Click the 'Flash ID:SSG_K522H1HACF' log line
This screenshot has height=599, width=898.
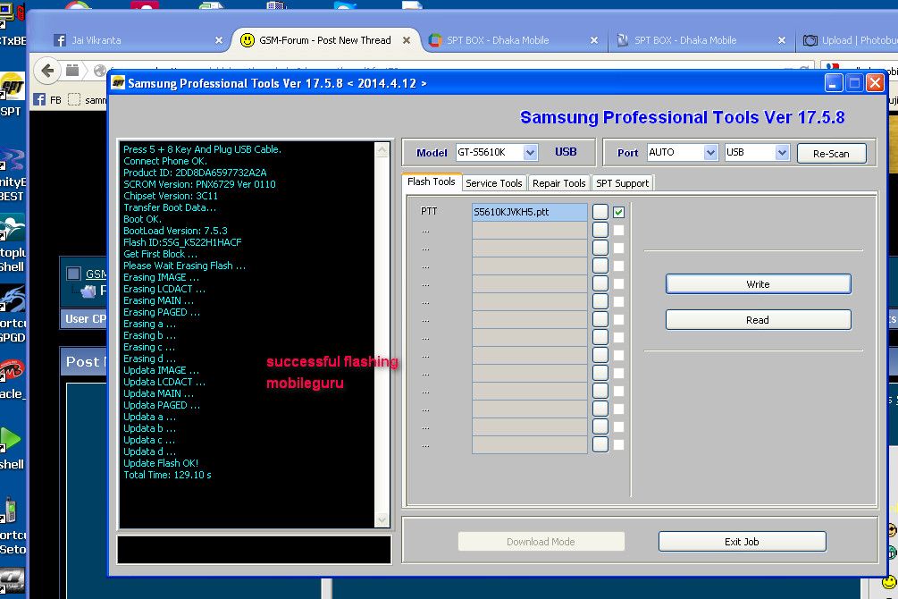(182, 242)
